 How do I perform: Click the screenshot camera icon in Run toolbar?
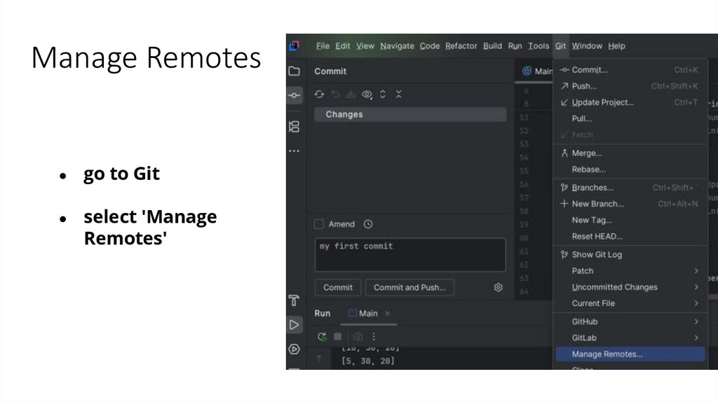[358, 337]
